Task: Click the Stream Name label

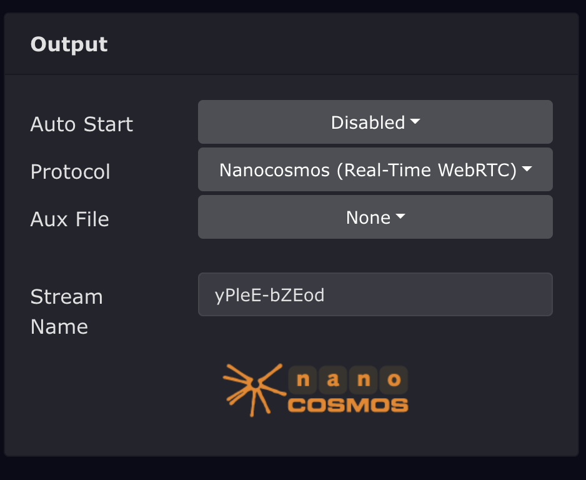Action: click(x=66, y=311)
